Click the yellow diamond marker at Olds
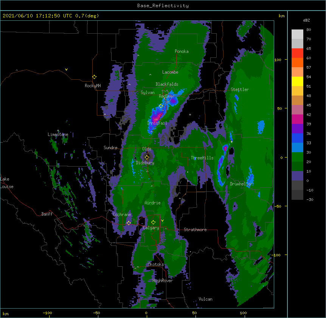Screen dimensions: 326x318 coord(147,157)
